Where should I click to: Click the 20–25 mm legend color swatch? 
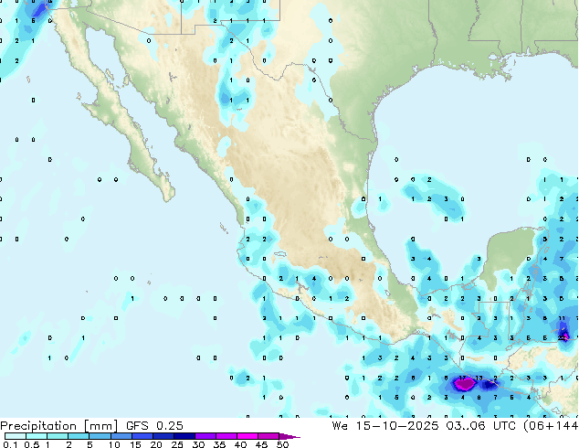[x=163, y=436]
